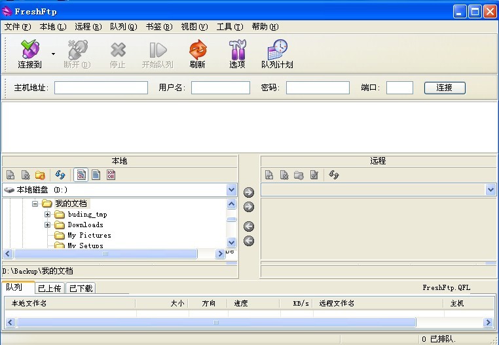Click the local panel refresh arrows icon
Screen dimensions: 499x345
60,175
